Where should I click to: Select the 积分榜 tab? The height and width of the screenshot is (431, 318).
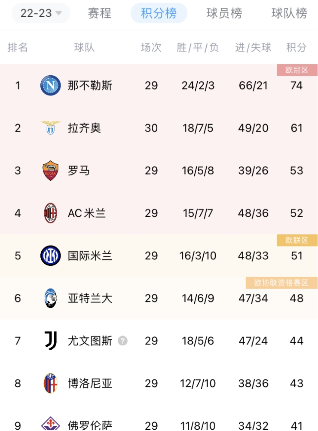pos(159,13)
